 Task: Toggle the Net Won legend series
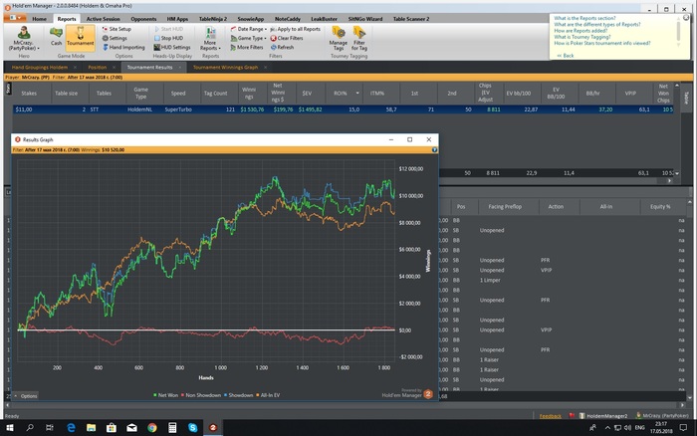(165, 395)
